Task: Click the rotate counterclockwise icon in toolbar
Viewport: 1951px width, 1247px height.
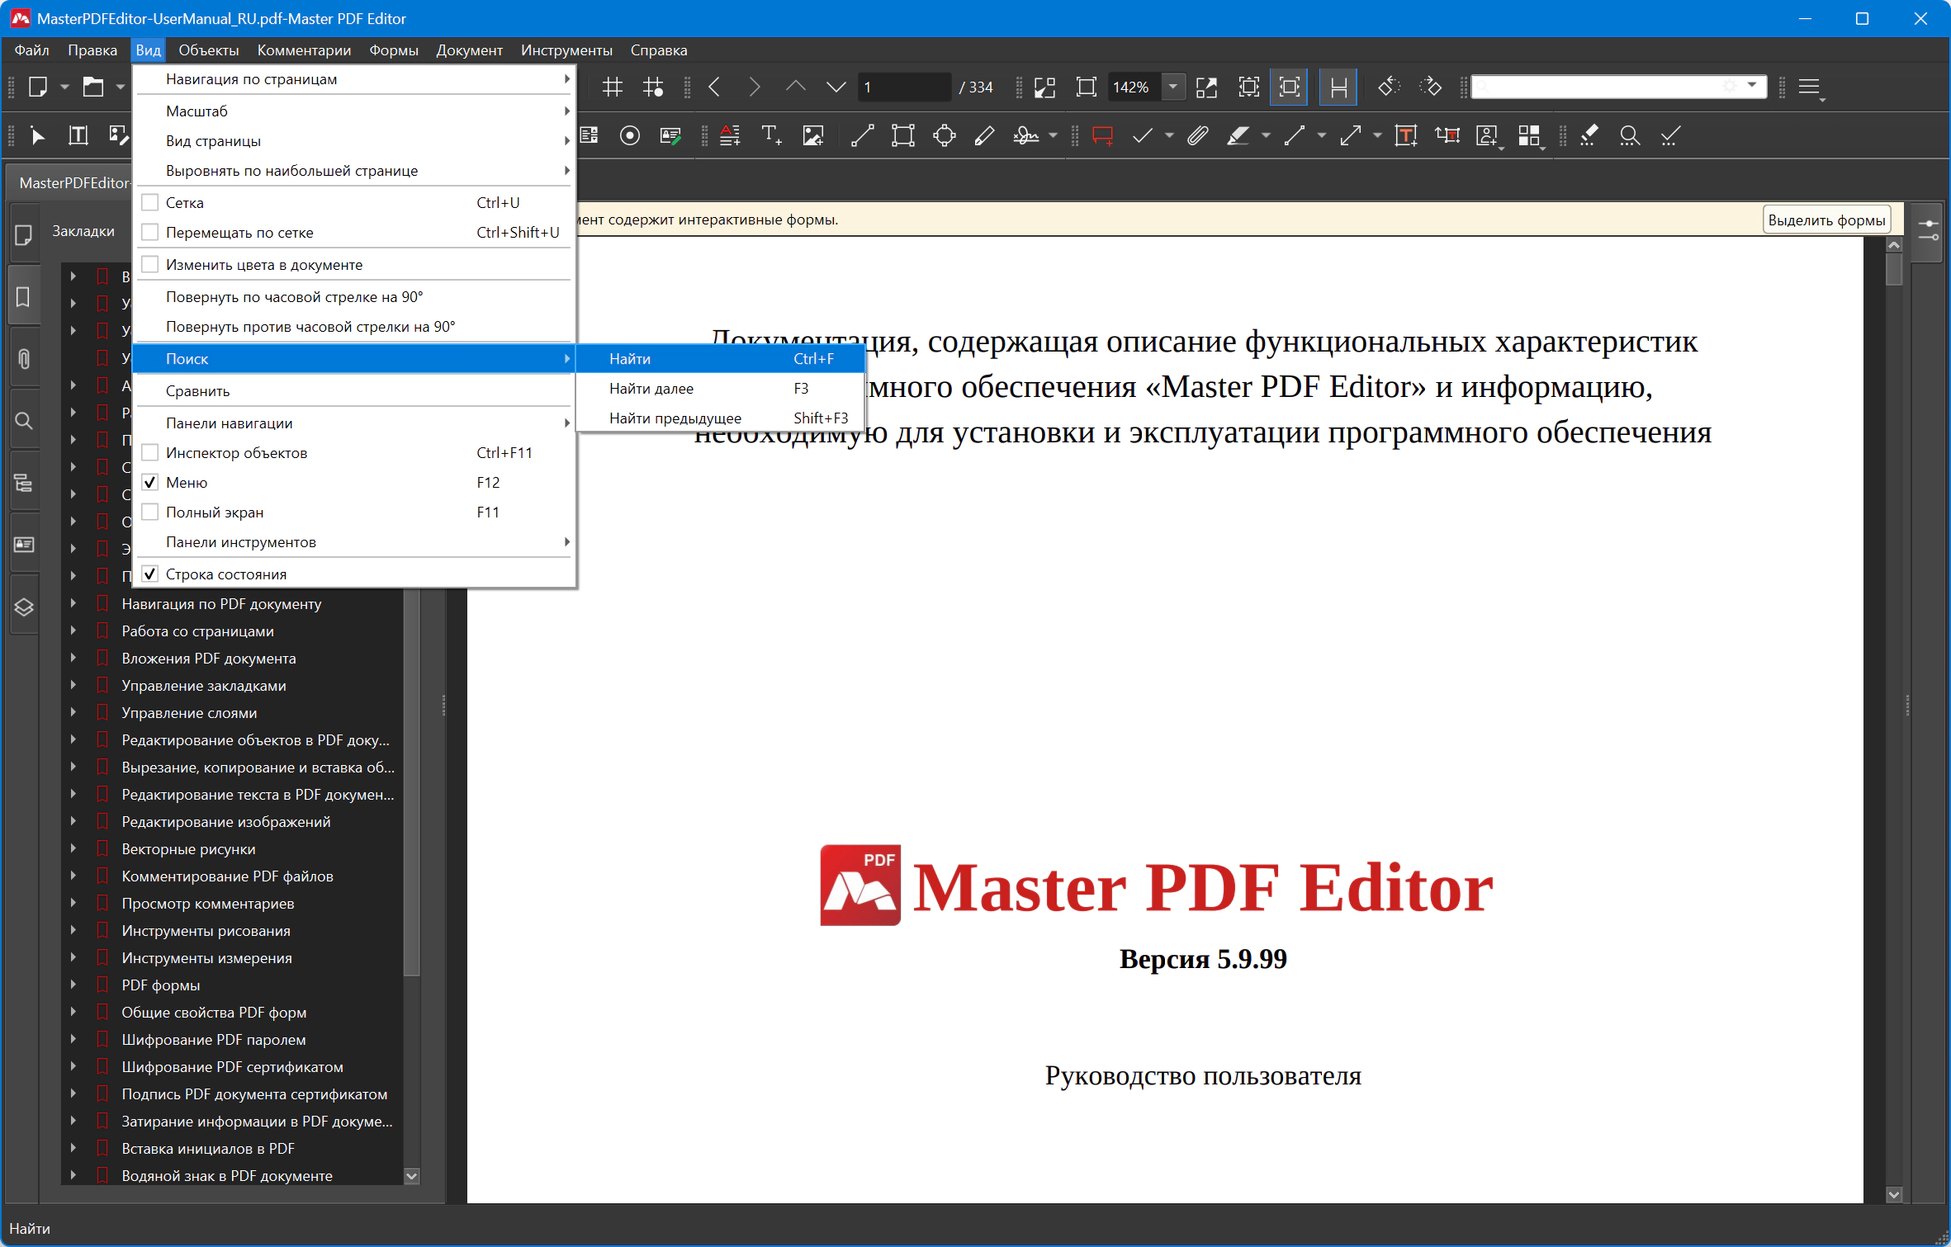Action: (x=1390, y=87)
